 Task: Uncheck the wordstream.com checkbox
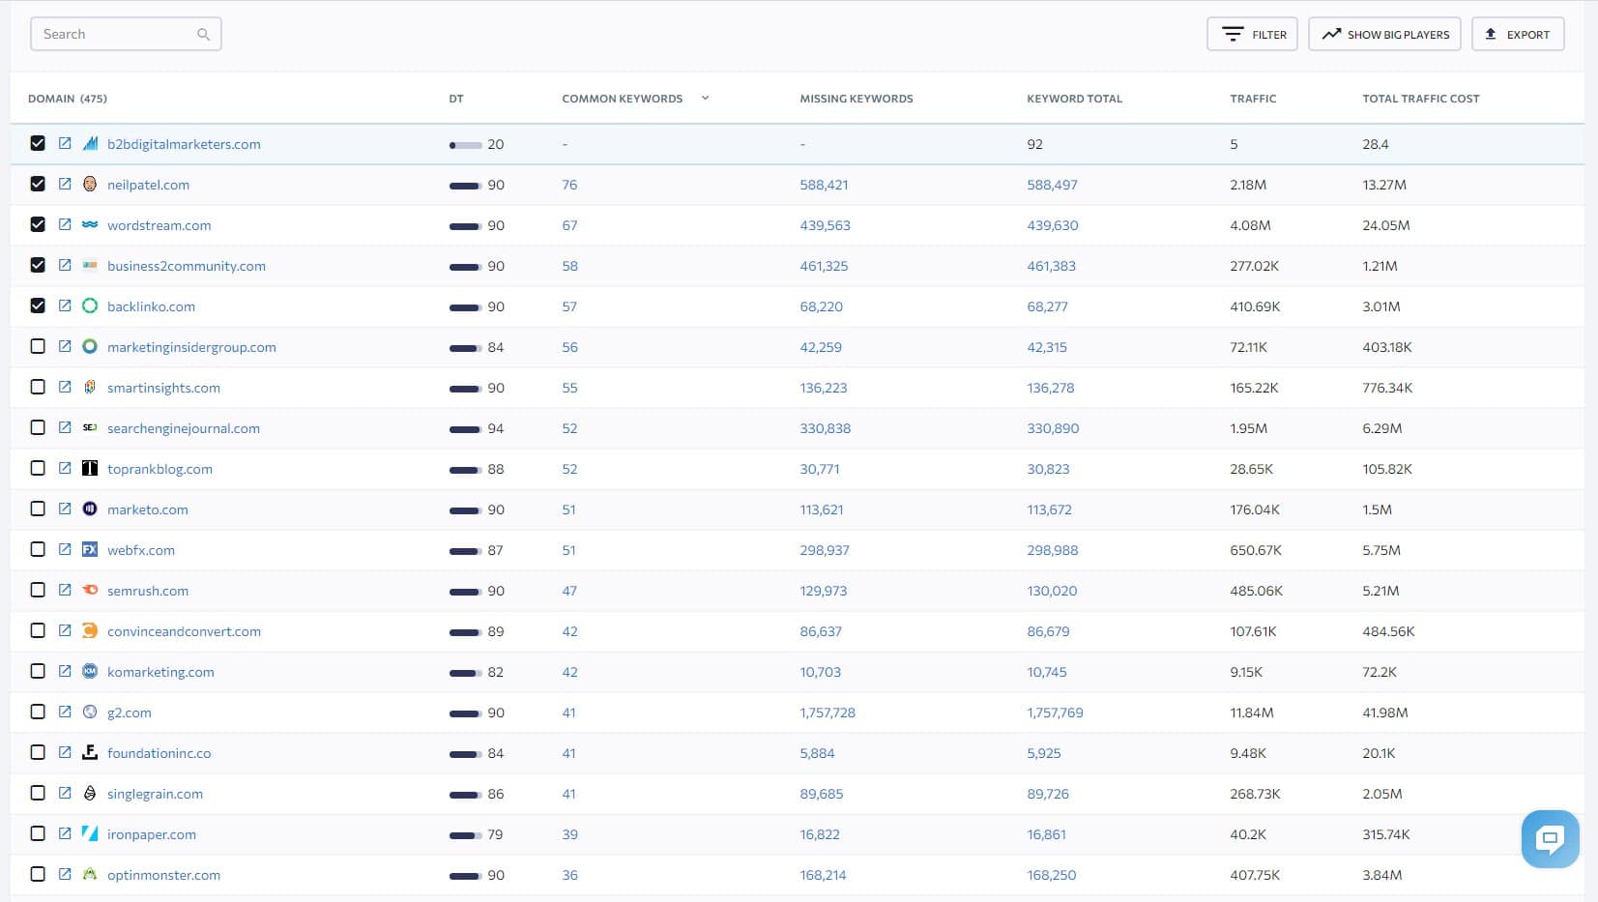tap(38, 224)
